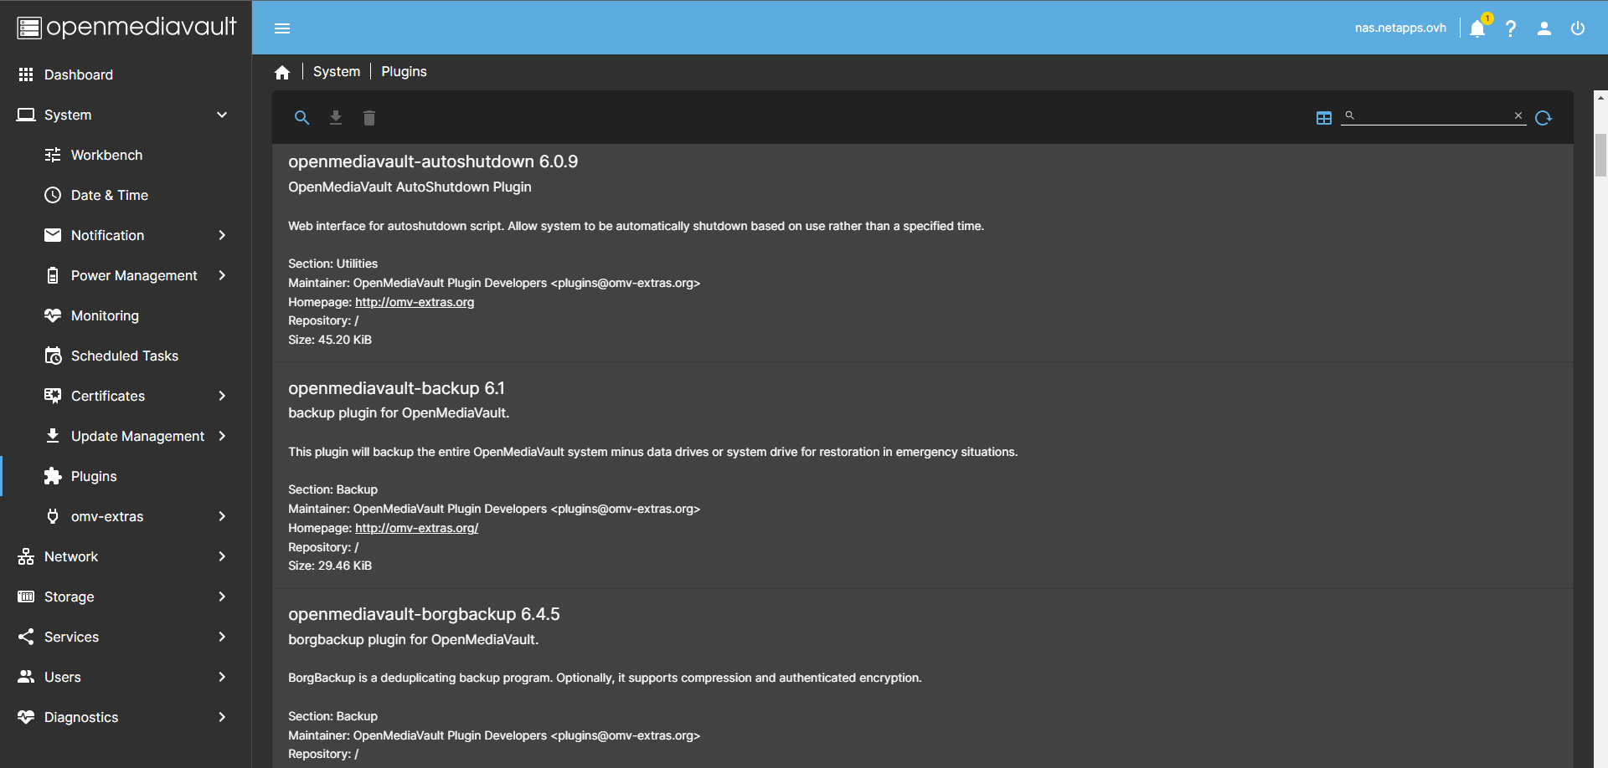Click the home breadcrumb icon
This screenshot has width=1608, height=768.
click(x=282, y=73)
